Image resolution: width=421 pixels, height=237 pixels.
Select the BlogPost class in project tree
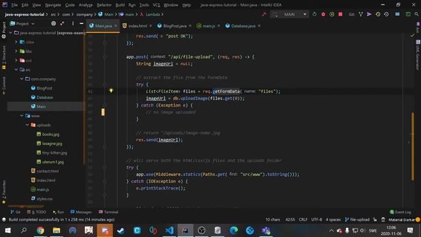[41, 88]
